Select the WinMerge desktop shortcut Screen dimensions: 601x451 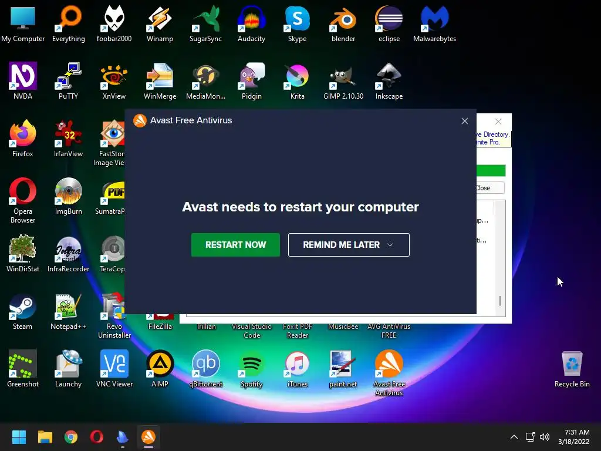tap(160, 81)
